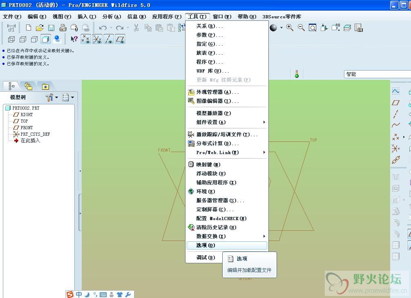The height and width of the screenshot is (298, 411).
Task: Open Environment settings menu entry
Action: pos(227,192)
